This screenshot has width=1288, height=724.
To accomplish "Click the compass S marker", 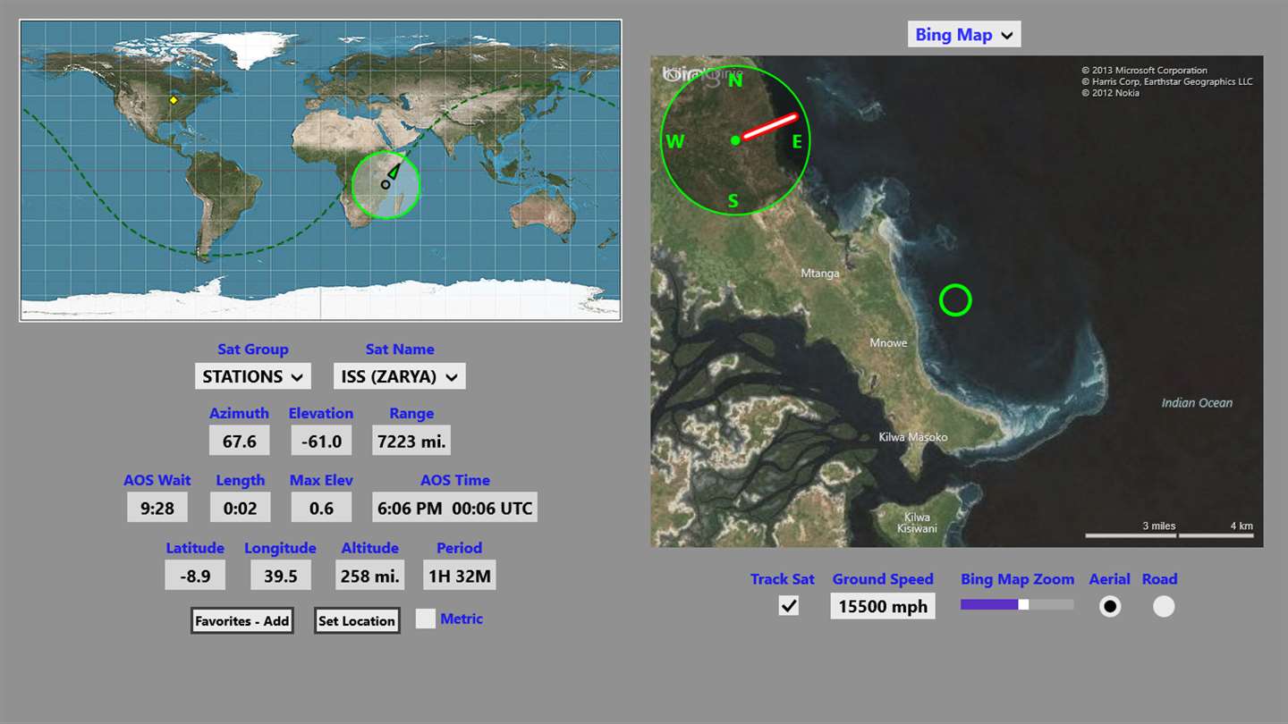I will (x=733, y=201).
